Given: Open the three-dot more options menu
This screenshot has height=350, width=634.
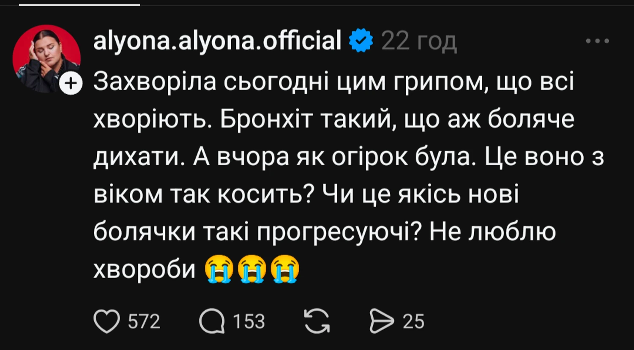Looking at the screenshot, I should point(598,41).
